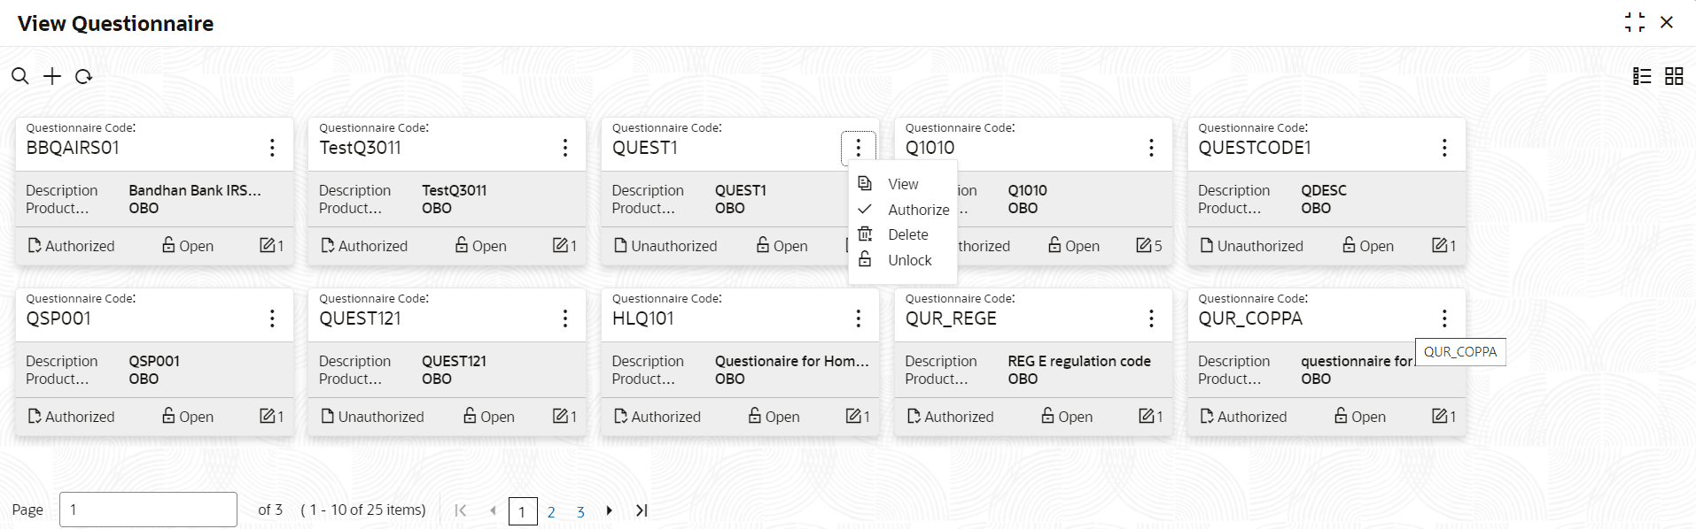Viewport: 1696px width, 529px height.
Task: Open the options menu for QUESTCODE1
Action: (1444, 148)
